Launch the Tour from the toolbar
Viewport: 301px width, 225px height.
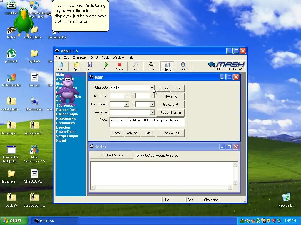click(x=151, y=67)
